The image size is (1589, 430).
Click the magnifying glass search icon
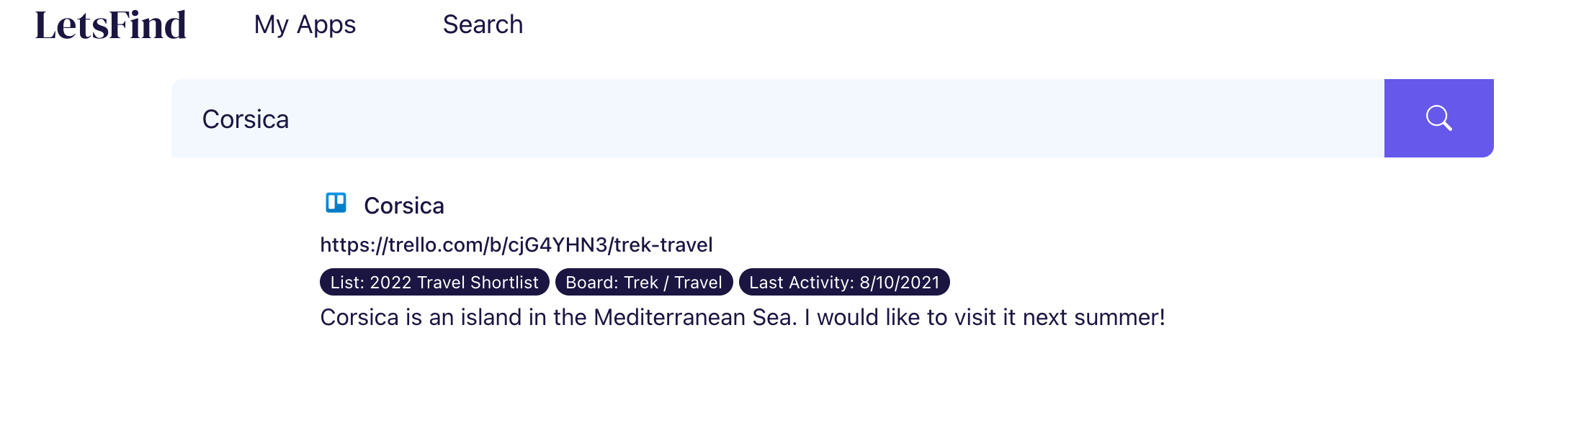pos(1438,118)
